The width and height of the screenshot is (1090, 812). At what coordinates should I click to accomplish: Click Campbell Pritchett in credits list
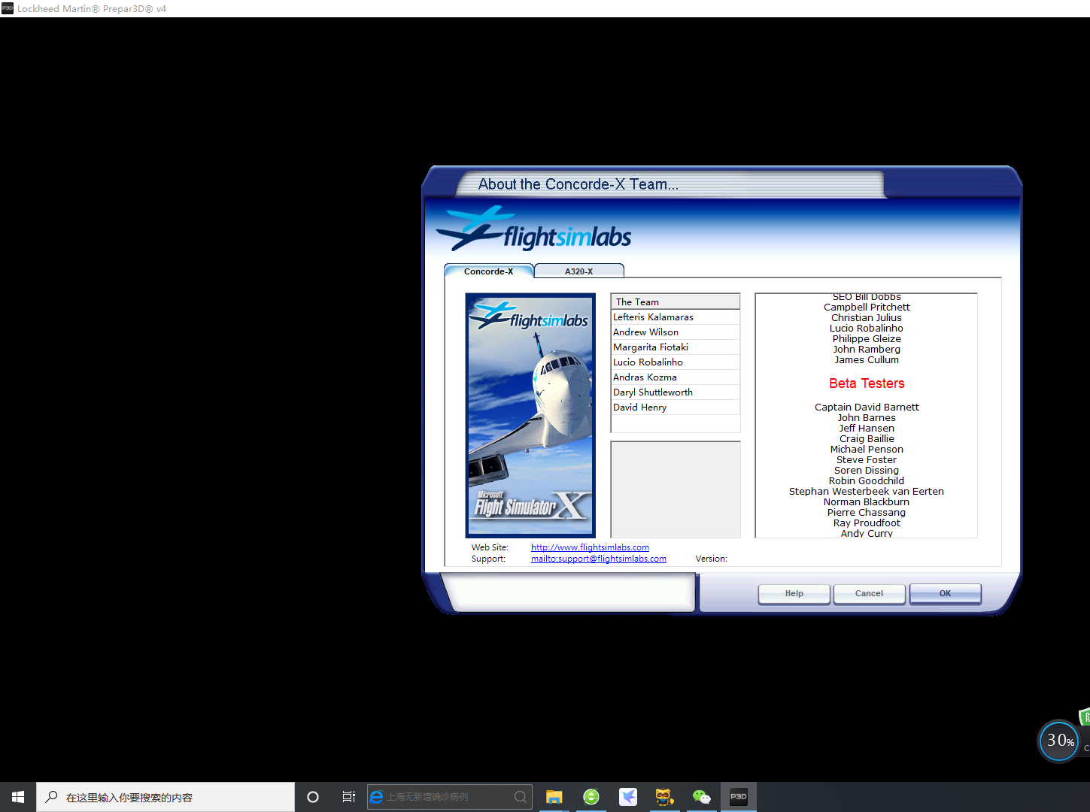(867, 308)
